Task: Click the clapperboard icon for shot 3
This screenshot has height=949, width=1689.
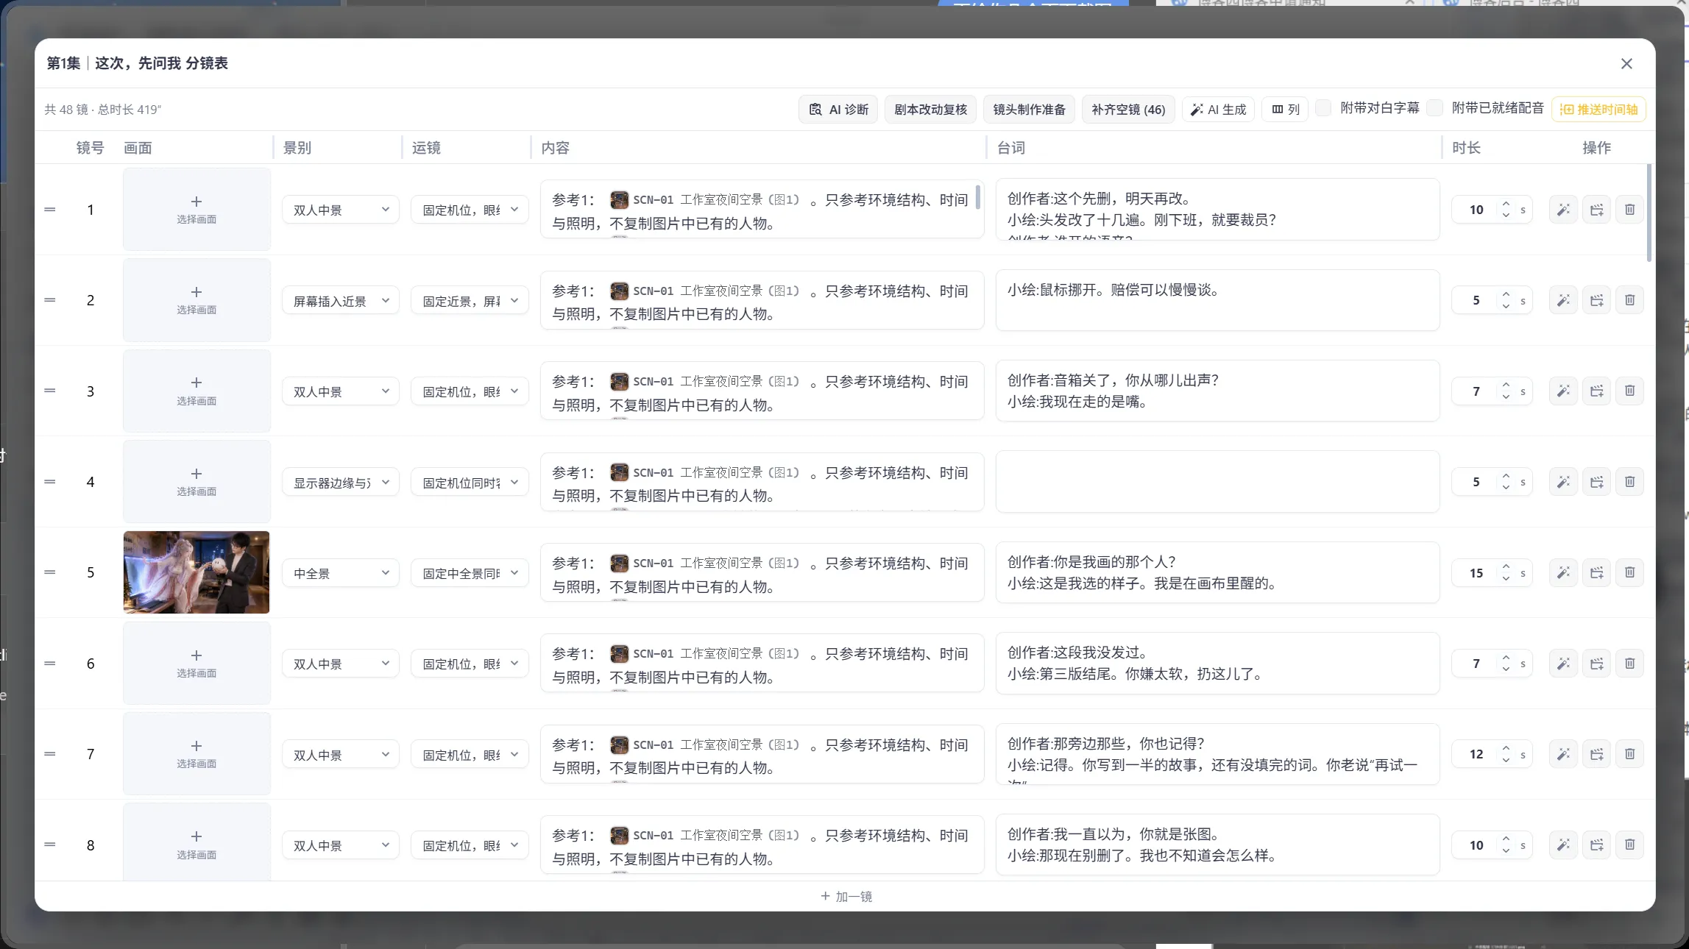Action: (1596, 391)
